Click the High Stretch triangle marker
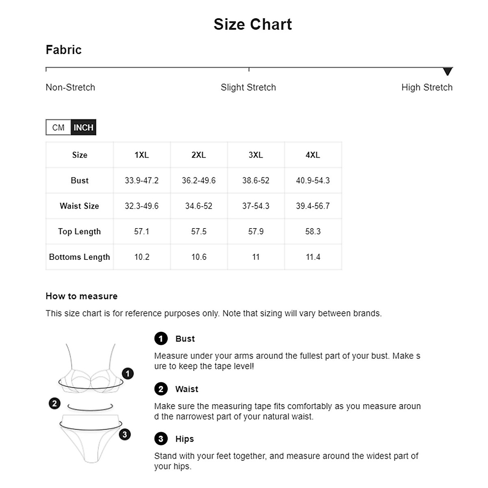This screenshot has width=488, height=488. point(447,72)
